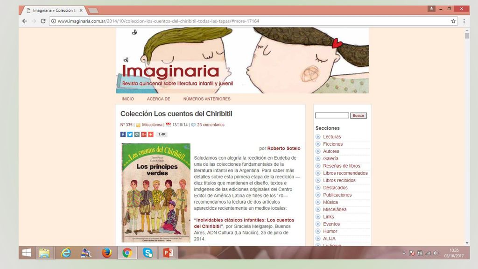Share article on Twitter
Image resolution: width=478 pixels, height=269 pixels.
130,134
